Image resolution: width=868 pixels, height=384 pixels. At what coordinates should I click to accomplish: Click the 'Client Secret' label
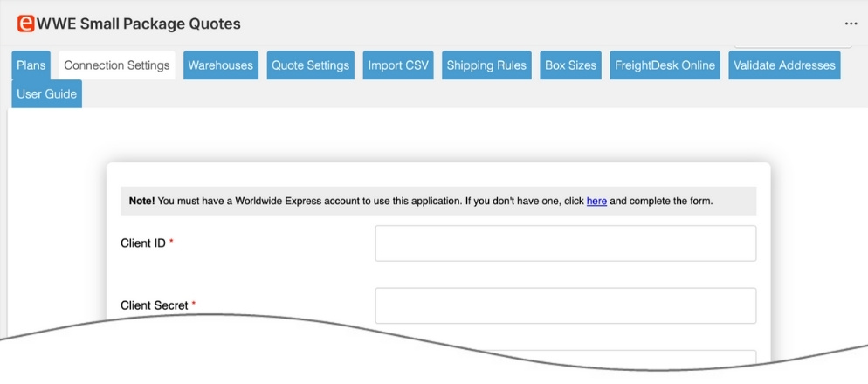[x=155, y=305]
